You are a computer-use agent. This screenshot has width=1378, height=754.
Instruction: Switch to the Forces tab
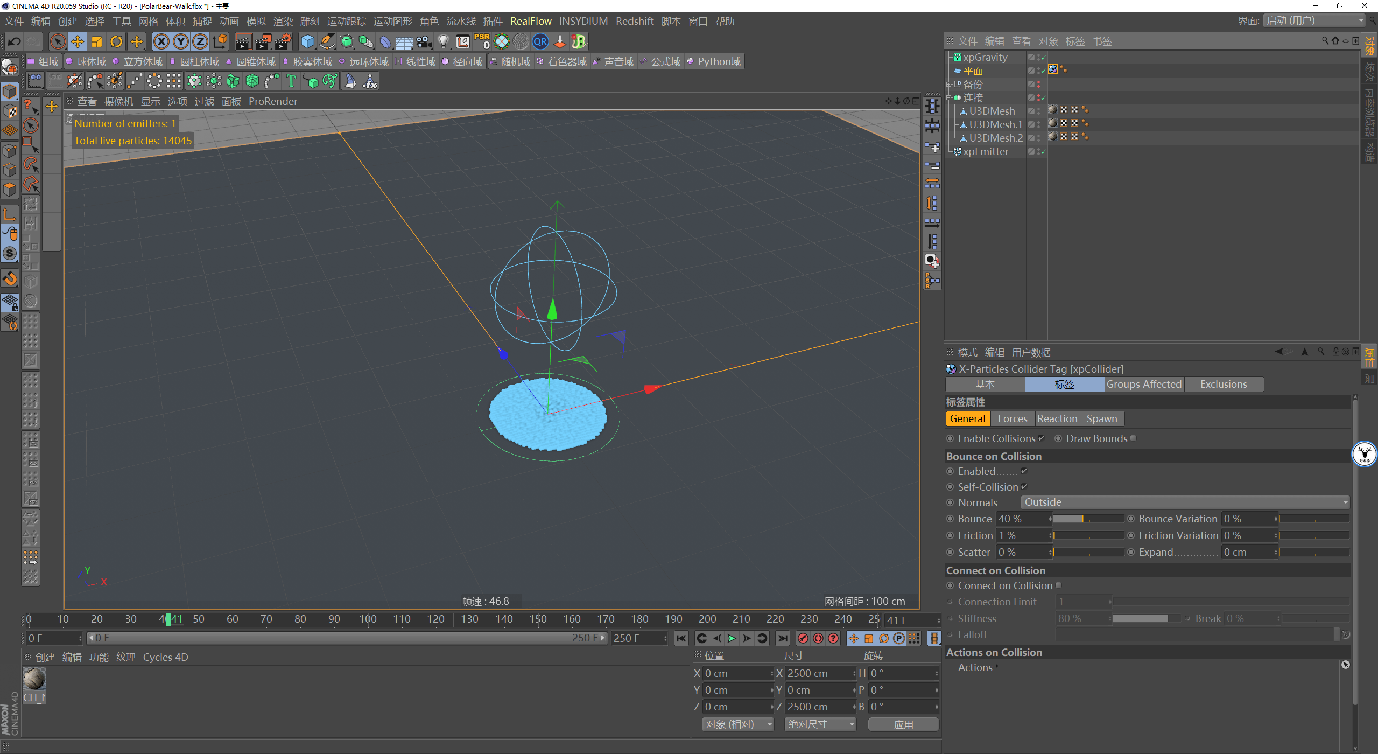[1012, 419]
